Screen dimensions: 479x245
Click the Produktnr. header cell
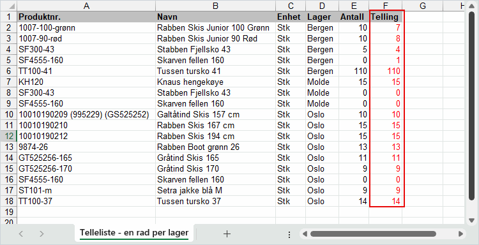[86, 17]
